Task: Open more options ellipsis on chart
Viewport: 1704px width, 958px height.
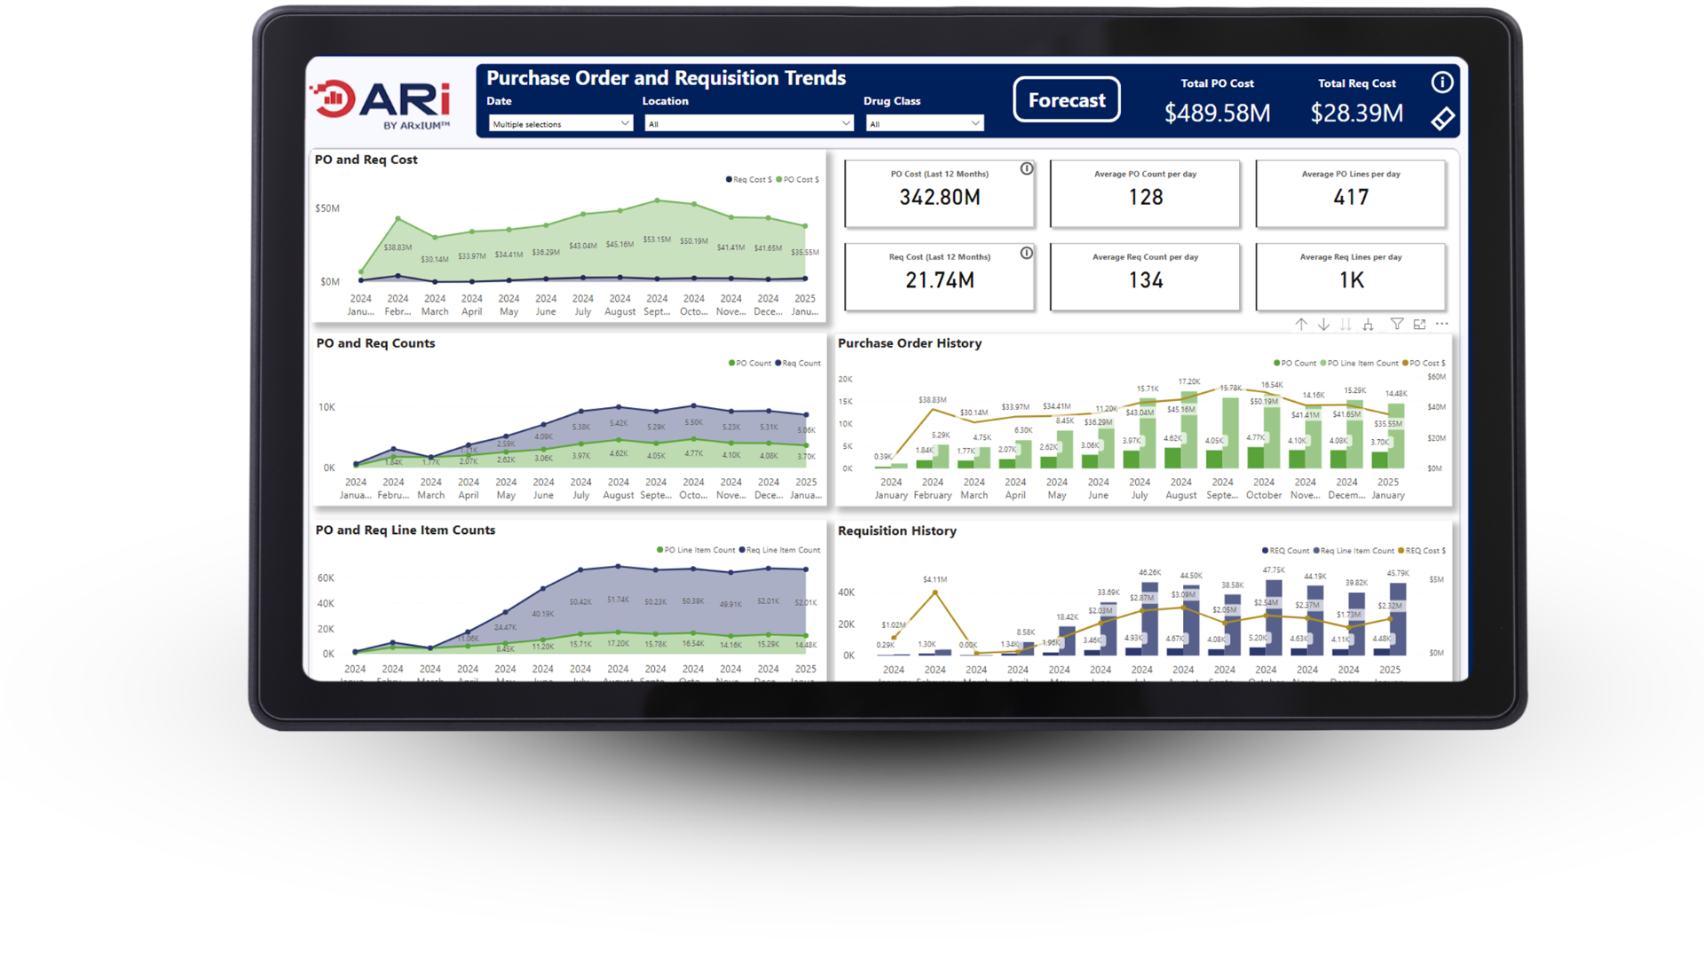Action: [x=1441, y=325]
